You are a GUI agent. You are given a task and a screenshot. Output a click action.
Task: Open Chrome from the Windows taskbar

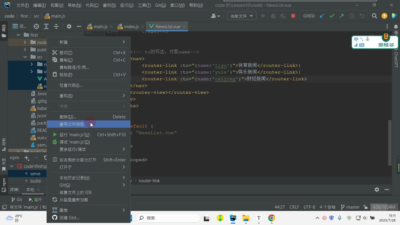point(271,218)
